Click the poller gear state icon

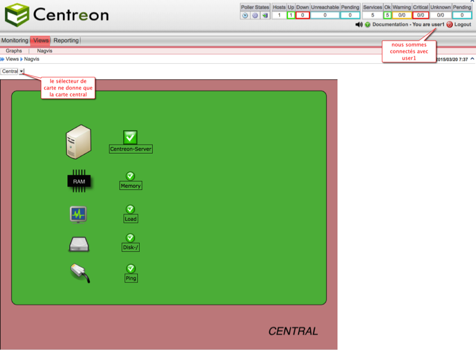coord(255,15)
